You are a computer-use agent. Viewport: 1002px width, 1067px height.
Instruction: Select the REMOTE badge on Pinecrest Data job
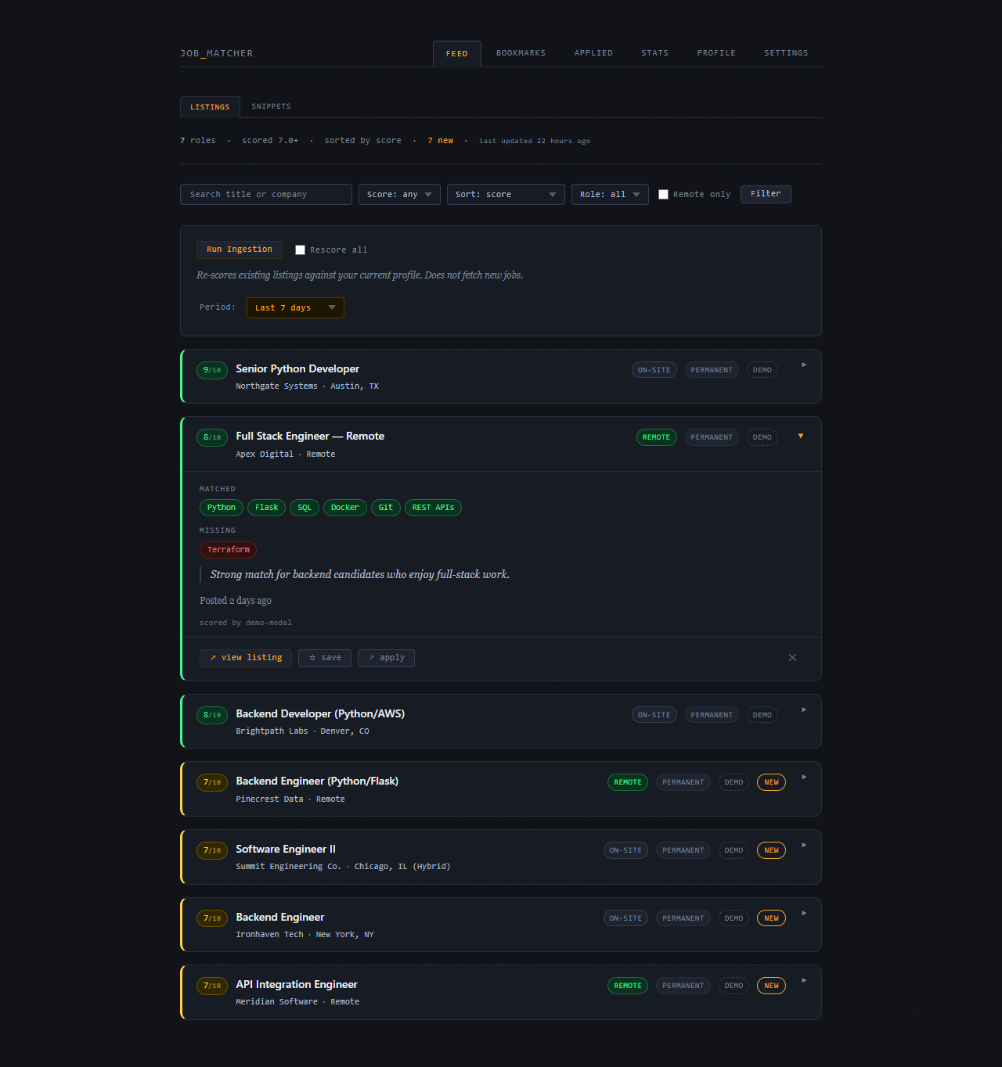pyautogui.click(x=627, y=782)
